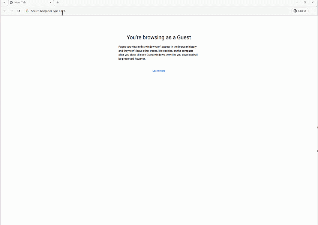Go forward using the forward arrow
Screen dimensions: 318x225
pos(12,11)
